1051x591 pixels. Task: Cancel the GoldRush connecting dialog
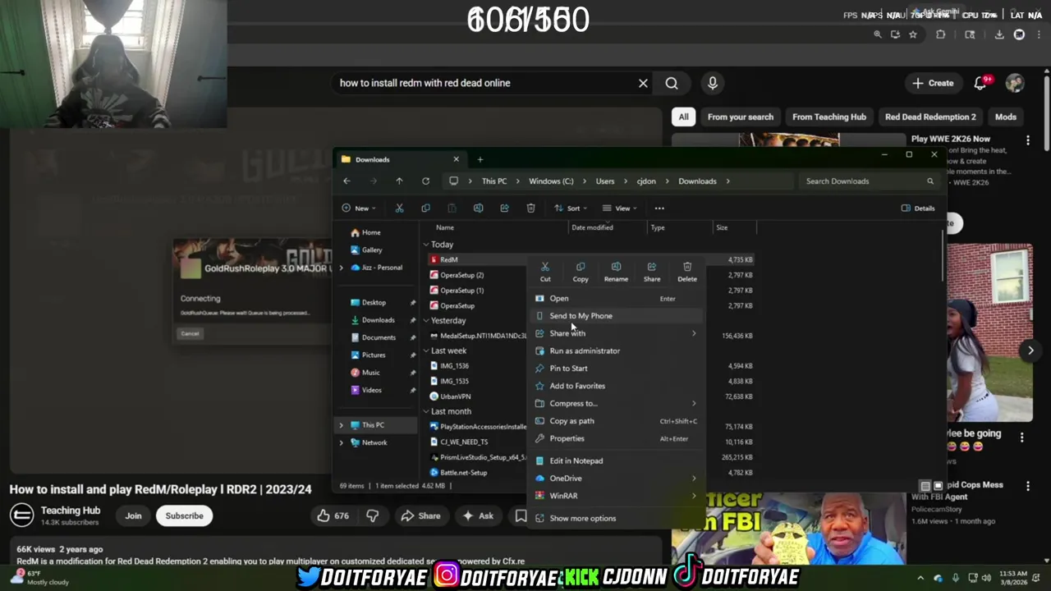click(x=190, y=334)
